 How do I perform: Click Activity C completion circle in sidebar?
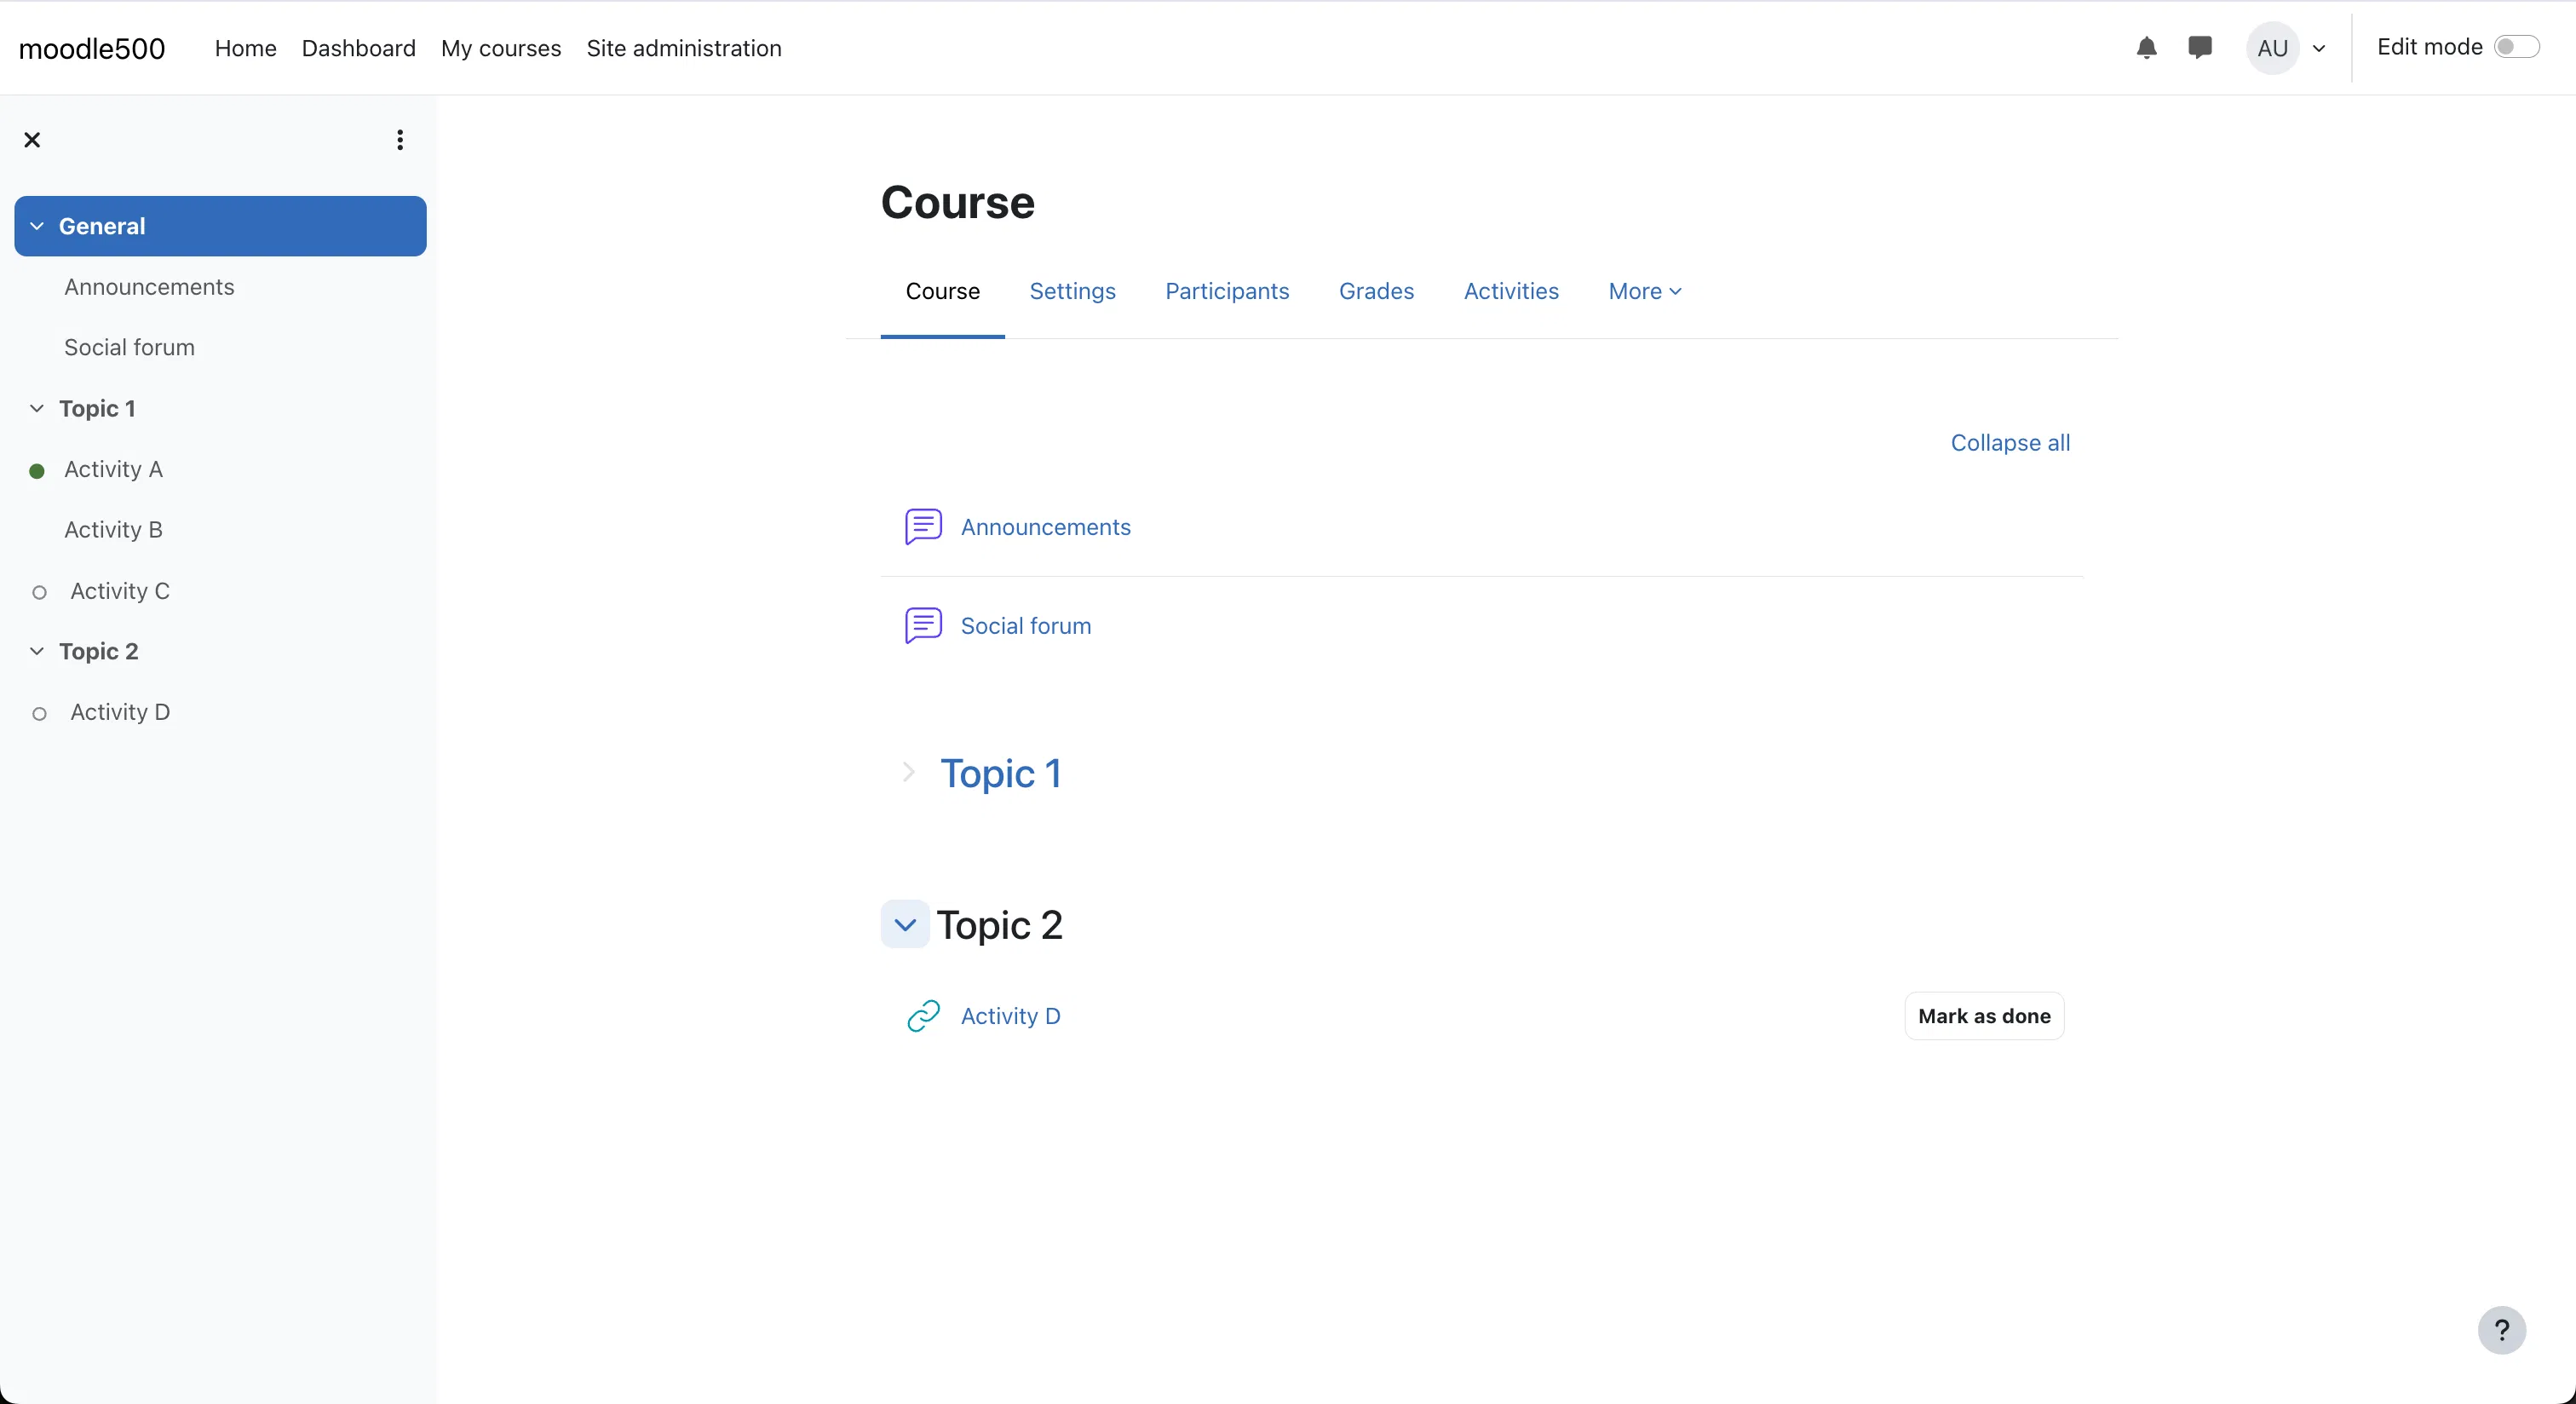pos(39,592)
